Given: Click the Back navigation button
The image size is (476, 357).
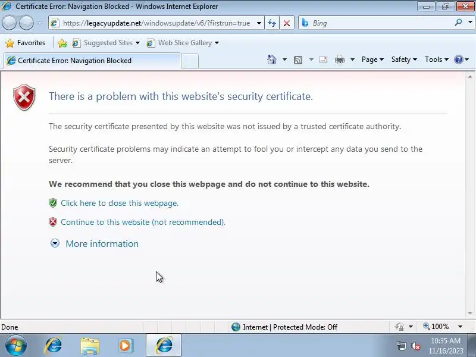Looking at the screenshot, I should pyautogui.click(x=9, y=23).
